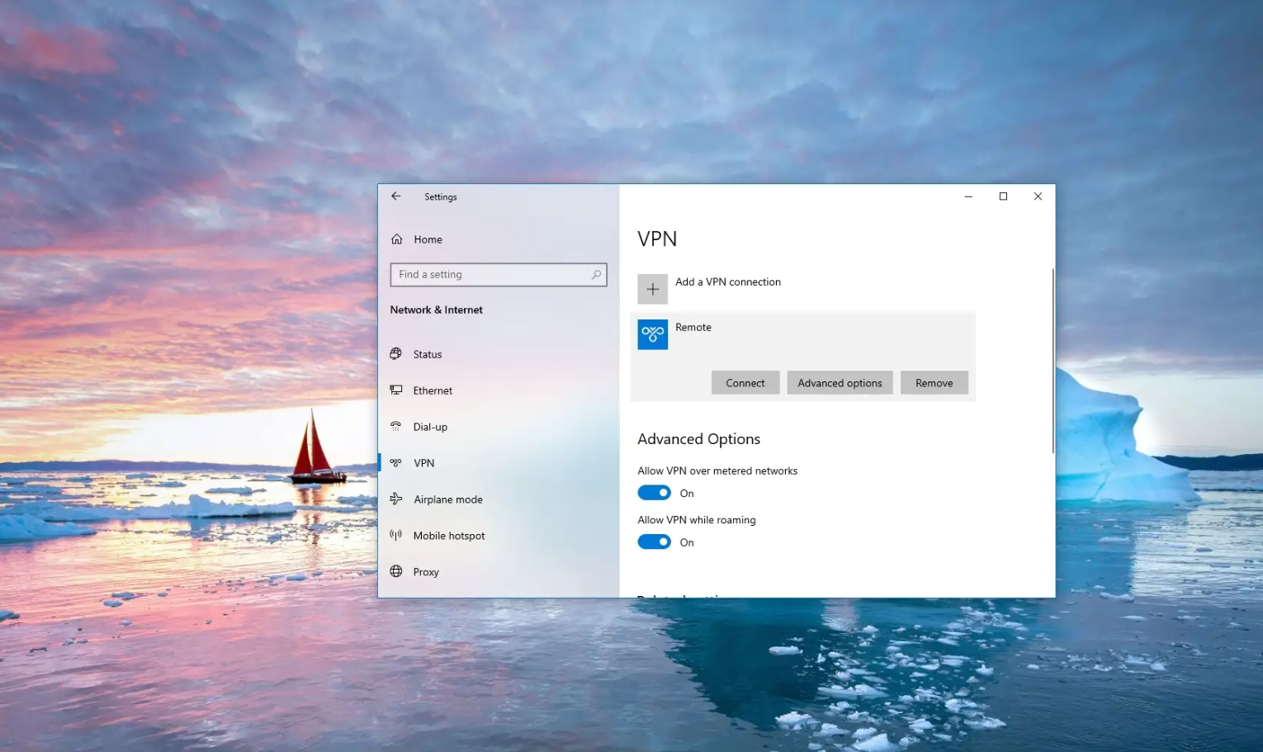
Task: Click the plus icon to add VPN
Action: tap(653, 290)
